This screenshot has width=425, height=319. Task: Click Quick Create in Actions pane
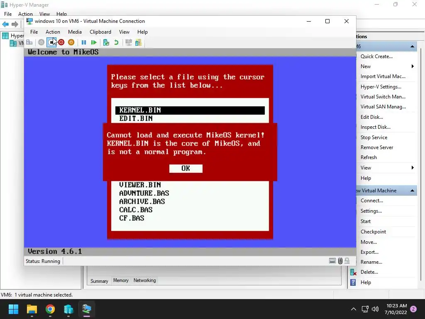point(376,56)
